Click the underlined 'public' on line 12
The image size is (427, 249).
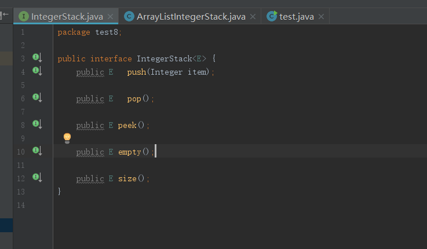point(90,179)
